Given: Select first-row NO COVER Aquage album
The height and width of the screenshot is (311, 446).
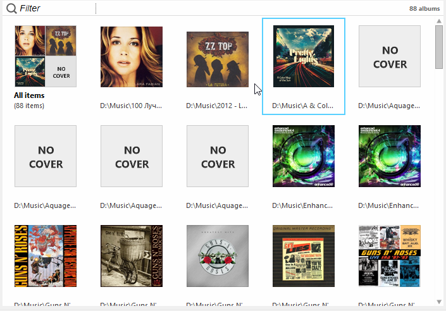Looking at the screenshot, I should point(390,56).
